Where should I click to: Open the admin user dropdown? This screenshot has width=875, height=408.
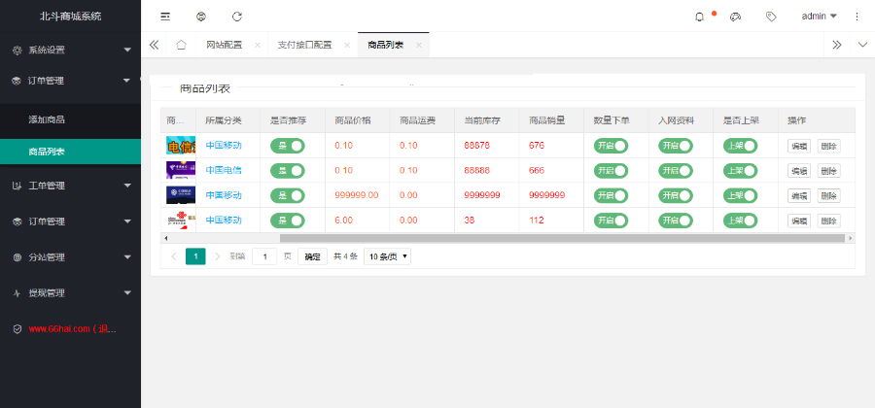pyautogui.click(x=819, y=17)
